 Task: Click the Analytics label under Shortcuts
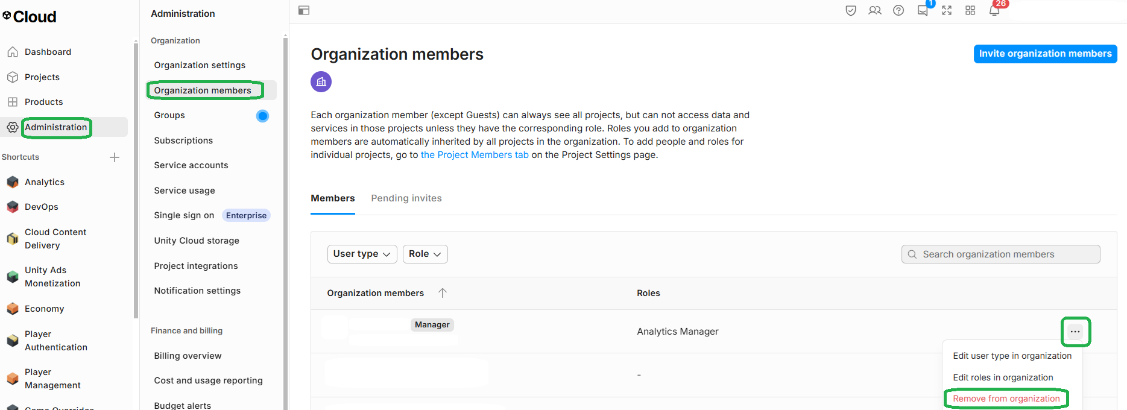(45, 182)
